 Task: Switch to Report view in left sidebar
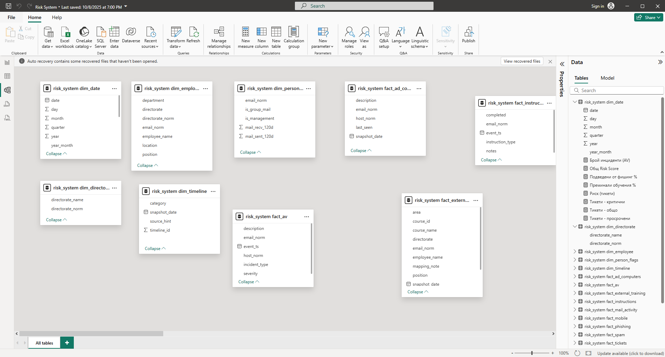point(7,62)
